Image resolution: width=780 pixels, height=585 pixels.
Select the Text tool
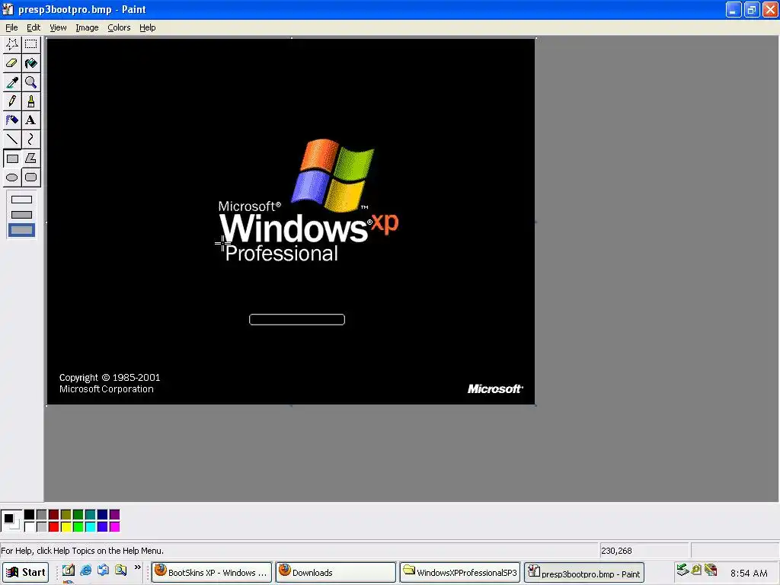[30, 120]
